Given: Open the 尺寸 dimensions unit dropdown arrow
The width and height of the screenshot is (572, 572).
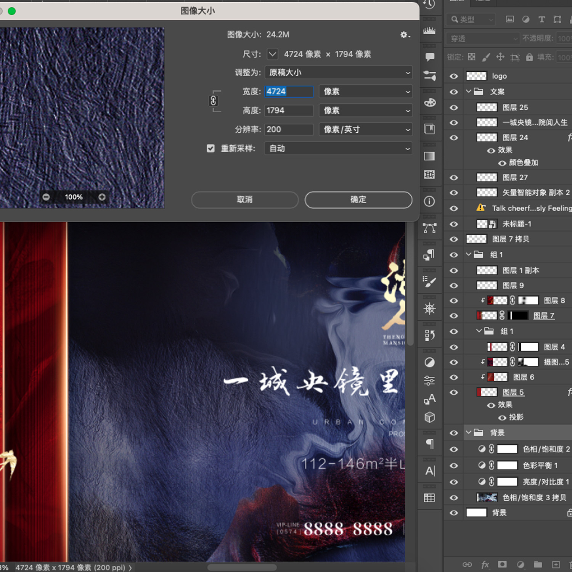Looking at the screenshot, I should (x=272, y=54).
